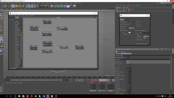Click the up arrow in Attribute Manager header
The width and height of the screenshot is (174, 98).
click(x=163, y=49)
